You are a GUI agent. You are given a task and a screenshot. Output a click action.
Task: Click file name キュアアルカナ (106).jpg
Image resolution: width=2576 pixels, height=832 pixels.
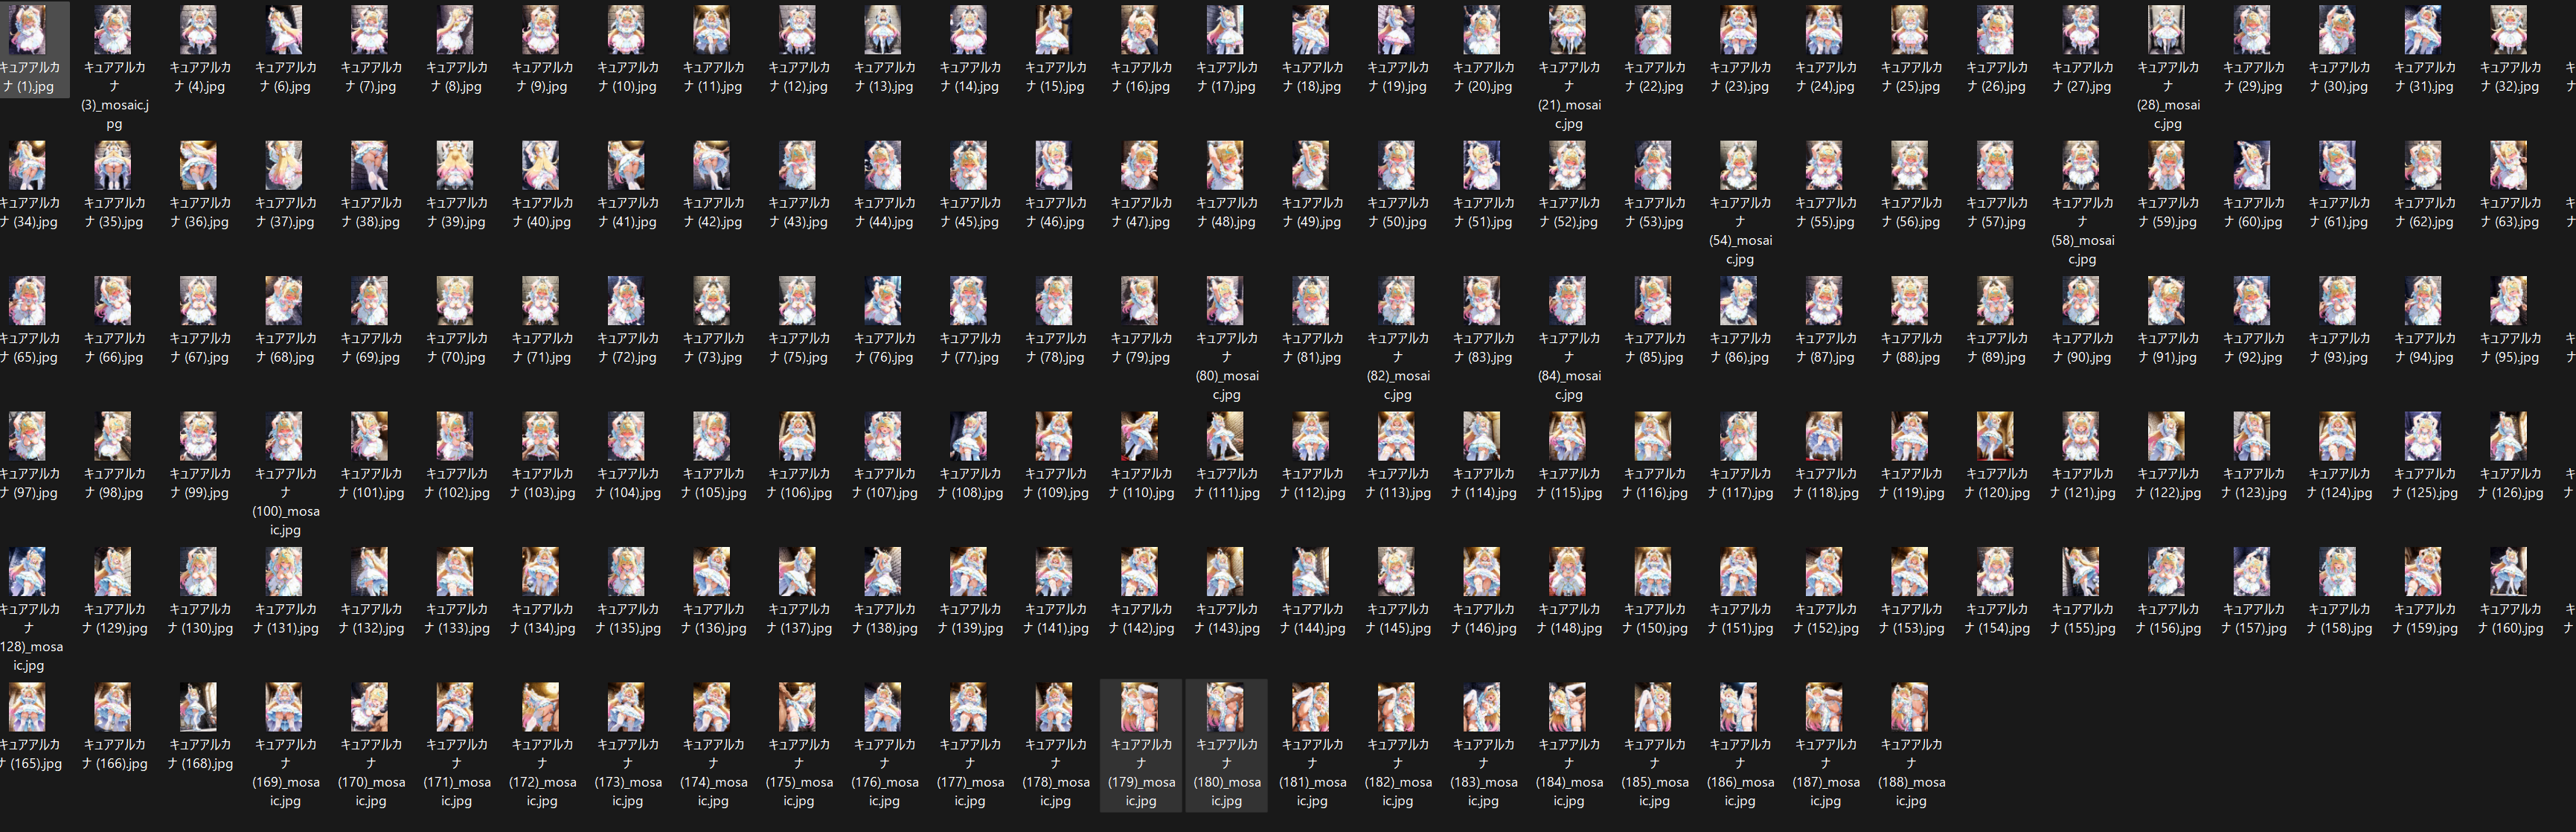tap(798, 483)
